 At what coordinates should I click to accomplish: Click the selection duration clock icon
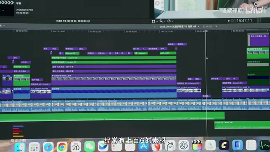89,21
